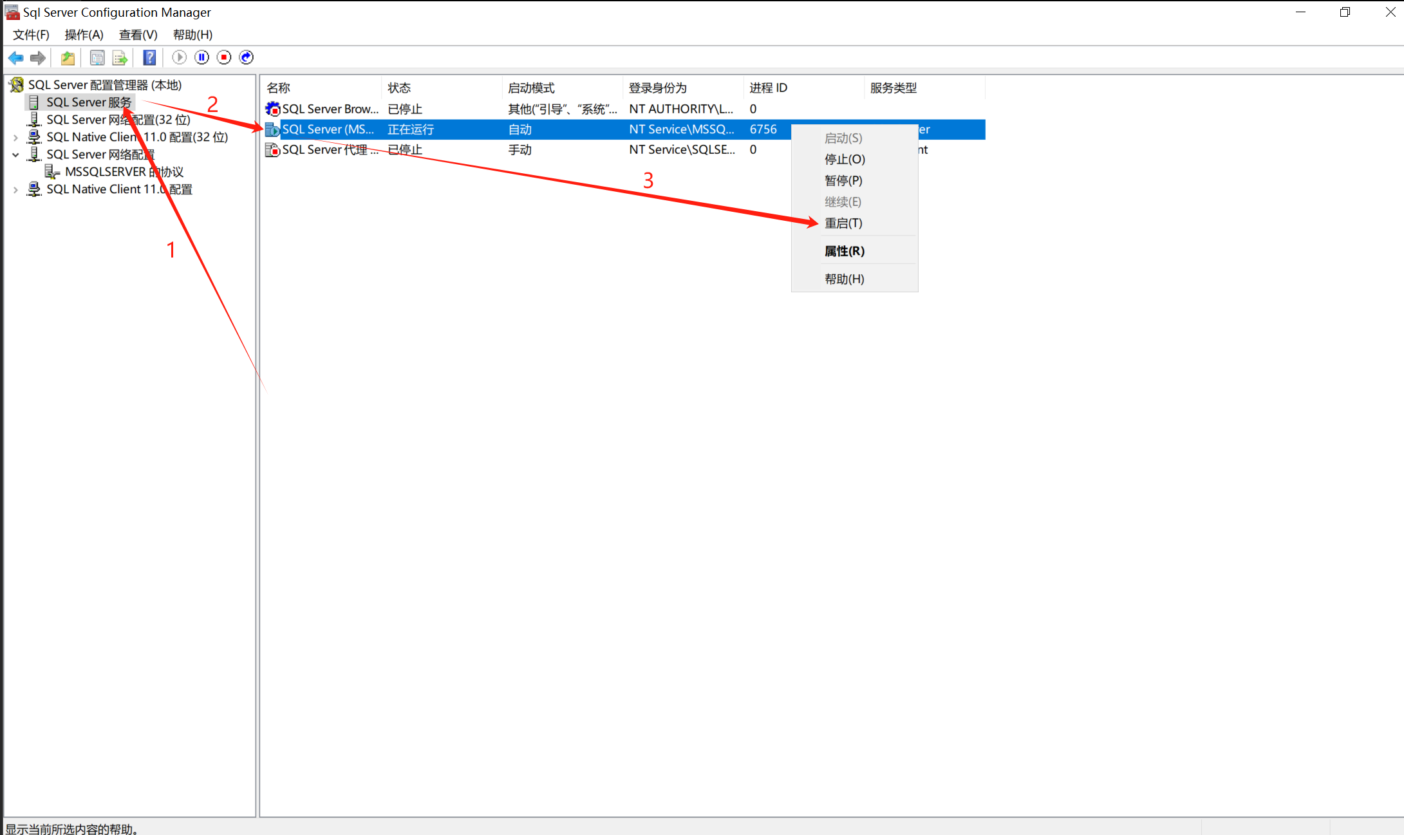Image resolution: width=1404 pixels, height=835 pixels.
Task: Choose 重启(T) in the context menu
Action: pyautogui.click(x=843, y=223)
